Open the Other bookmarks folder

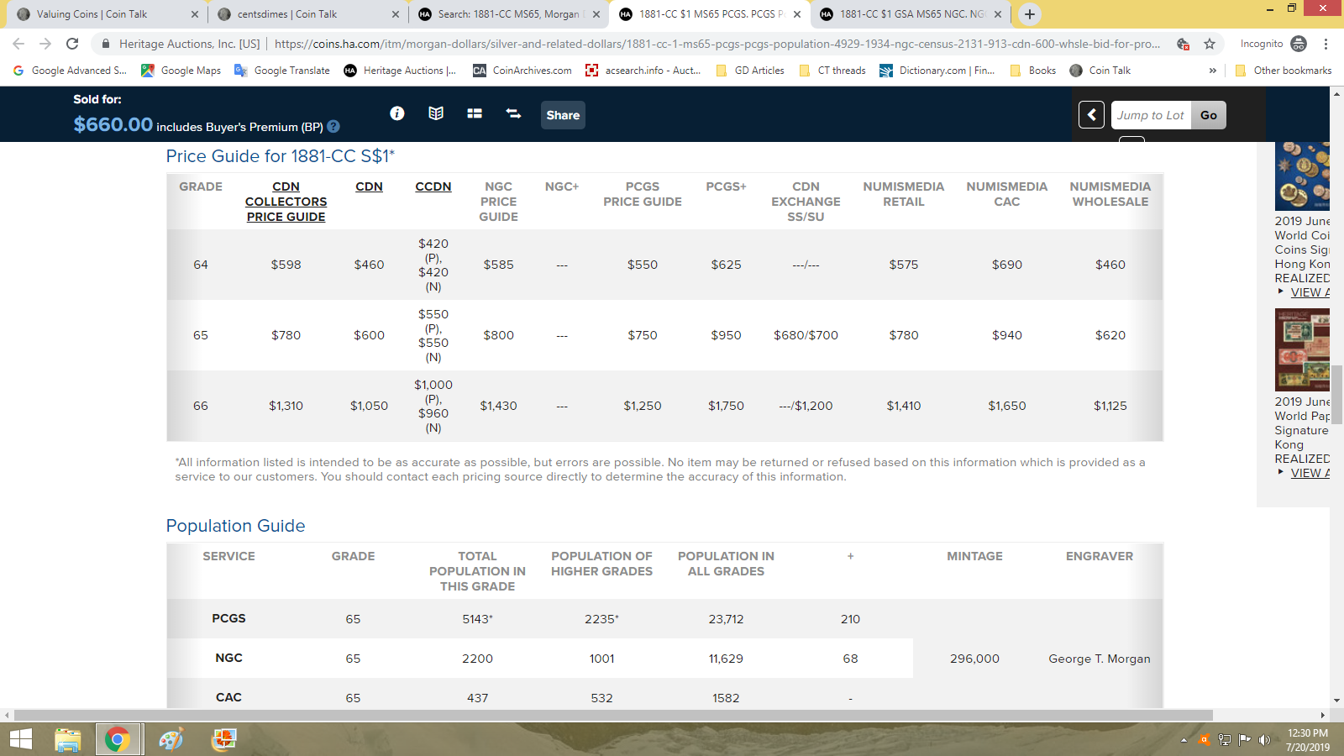(1284, 71)
